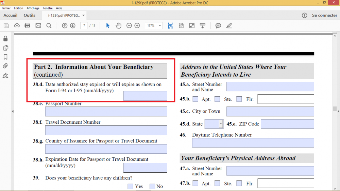Click the Send by email envelope icon
The height and width of the screenshot is (191, 340).
38,26
